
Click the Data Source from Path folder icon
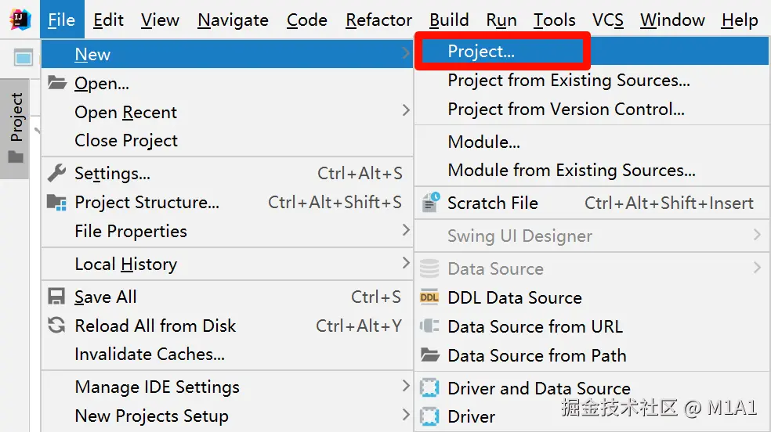[x=429, y=355]
